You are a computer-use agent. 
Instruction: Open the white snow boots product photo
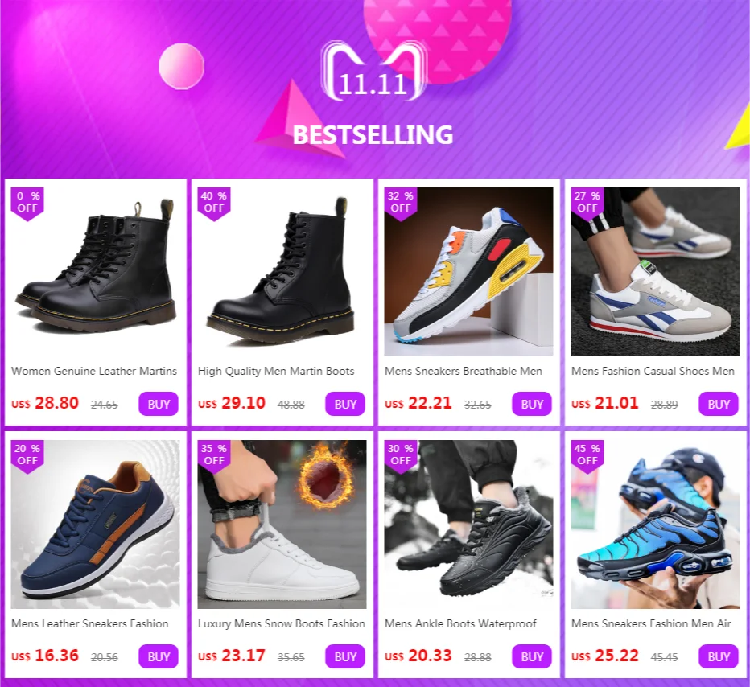click(x=282, y=524)
